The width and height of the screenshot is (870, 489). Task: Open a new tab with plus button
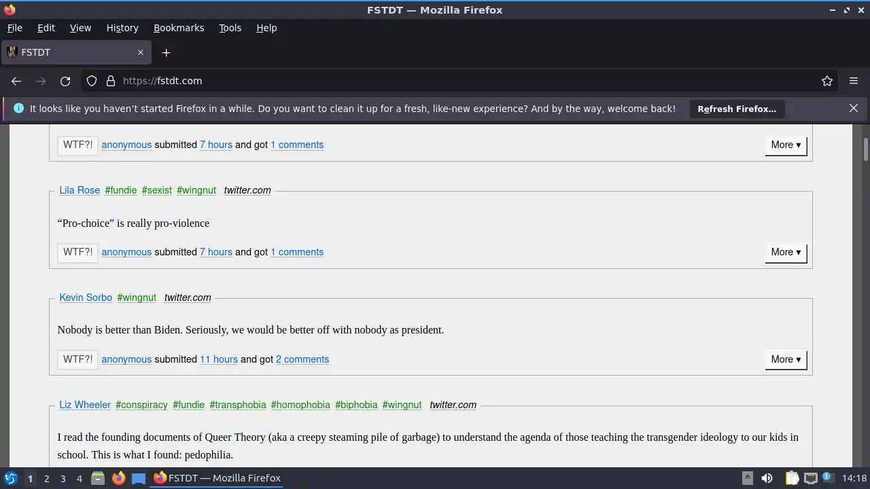point(167,52)
